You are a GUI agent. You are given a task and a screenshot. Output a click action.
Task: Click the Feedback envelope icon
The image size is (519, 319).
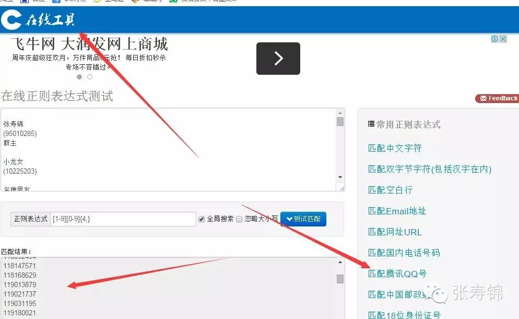[484, 98]
